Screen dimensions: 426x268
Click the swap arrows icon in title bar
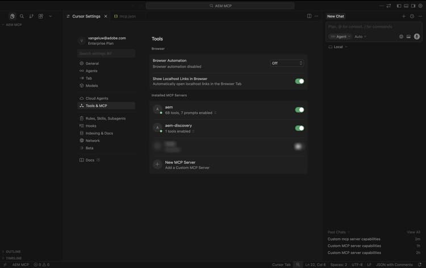point(389,6)
